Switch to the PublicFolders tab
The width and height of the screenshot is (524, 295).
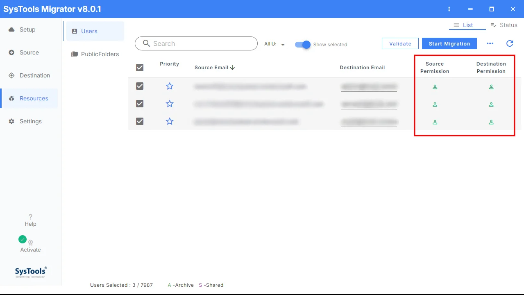point(95,54)
